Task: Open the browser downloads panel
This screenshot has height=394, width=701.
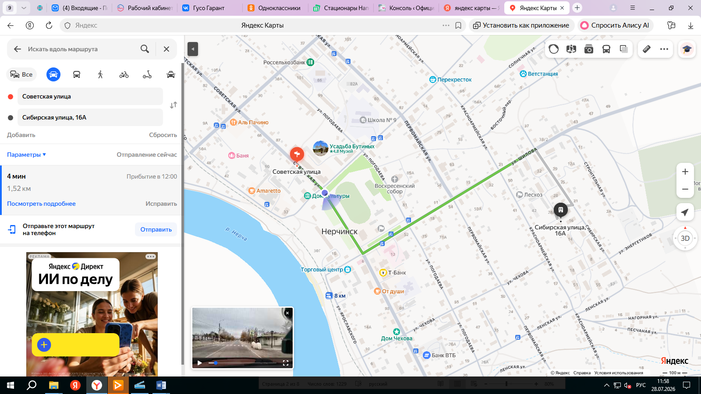Action: click(x=690, y=25)
